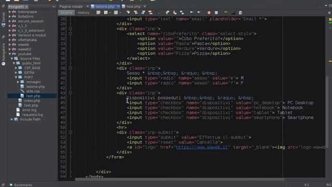The width and height of the screenshot is (332, 187).
Task: Close the Pagina iniziale tab
Action: click(88, 7)
